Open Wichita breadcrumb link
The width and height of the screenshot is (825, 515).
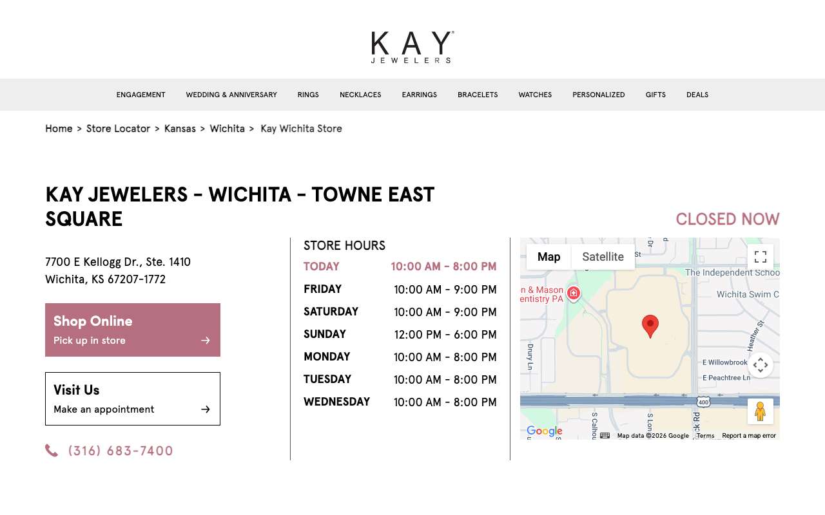[227, 129]
